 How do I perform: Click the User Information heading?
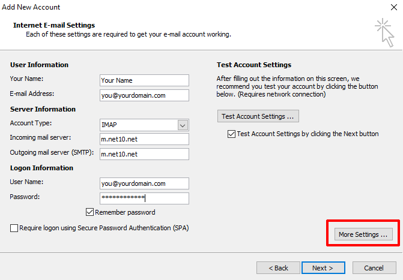(39, 65)
